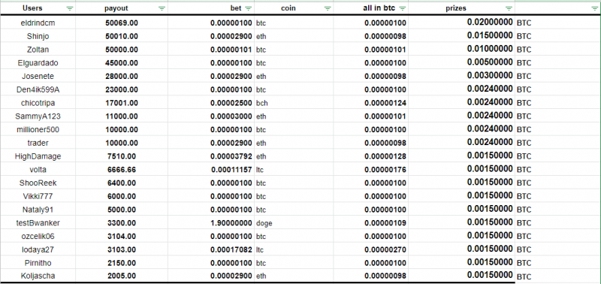Select the user cell Nataly91
601x284 pixels.
pyautogui.click(x=38, y=210)
